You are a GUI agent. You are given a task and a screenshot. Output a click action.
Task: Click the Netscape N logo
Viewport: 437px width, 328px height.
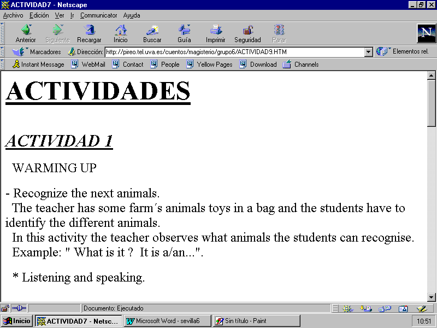pyautogui.click(x=427, y=33)
